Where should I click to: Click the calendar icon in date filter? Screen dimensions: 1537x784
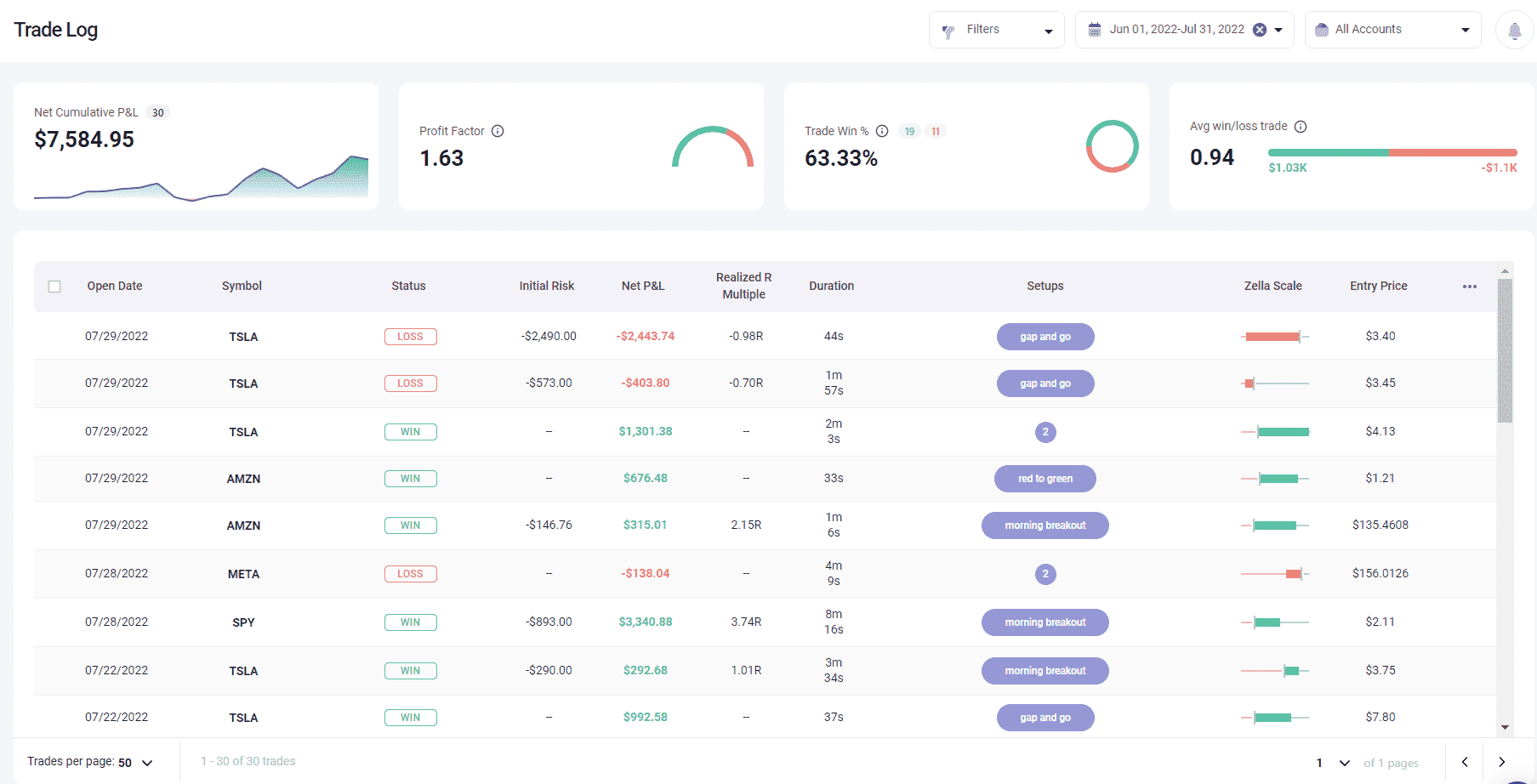1095,30
